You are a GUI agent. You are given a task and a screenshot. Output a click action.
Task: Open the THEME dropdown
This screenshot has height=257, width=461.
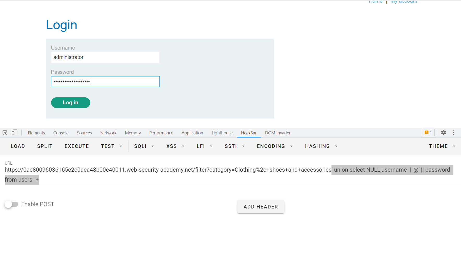coord(442,146)
